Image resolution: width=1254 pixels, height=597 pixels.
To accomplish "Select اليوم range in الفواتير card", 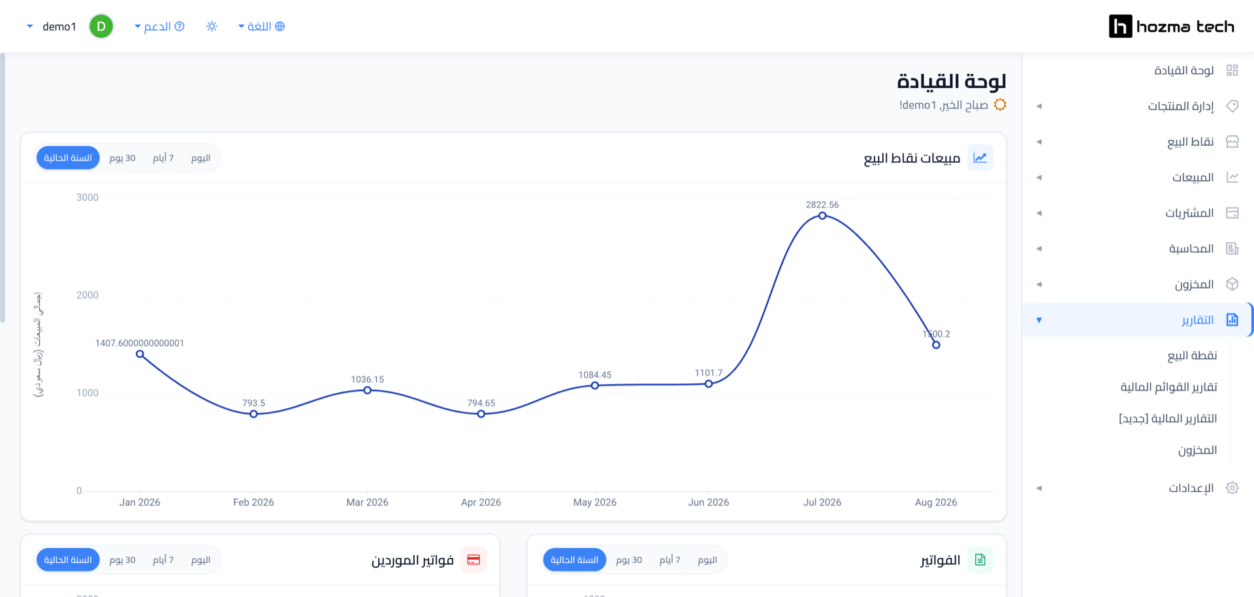I will pyautogui.click(x=707, y=560).
